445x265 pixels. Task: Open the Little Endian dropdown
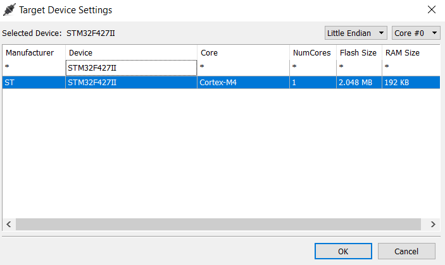(x=356, y=33)
